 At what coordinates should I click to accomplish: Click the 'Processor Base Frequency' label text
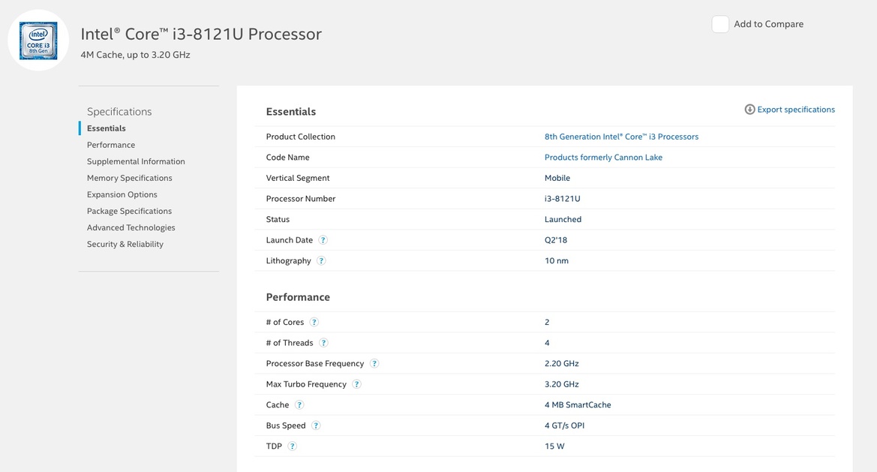[315, 363]
